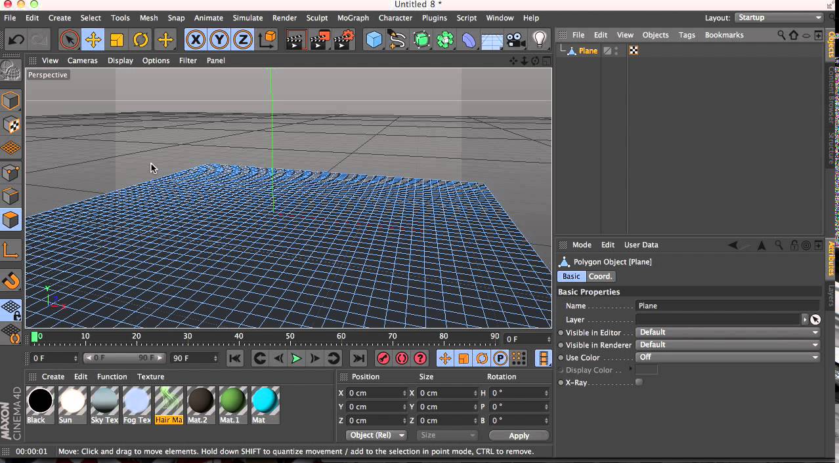The image size is (839, 463).
Task: Click the Undo arrow icon
Action: 16,40
